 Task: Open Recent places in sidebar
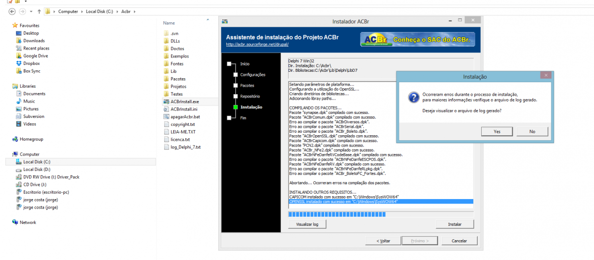pyautogui.click(x=36, y=49)
